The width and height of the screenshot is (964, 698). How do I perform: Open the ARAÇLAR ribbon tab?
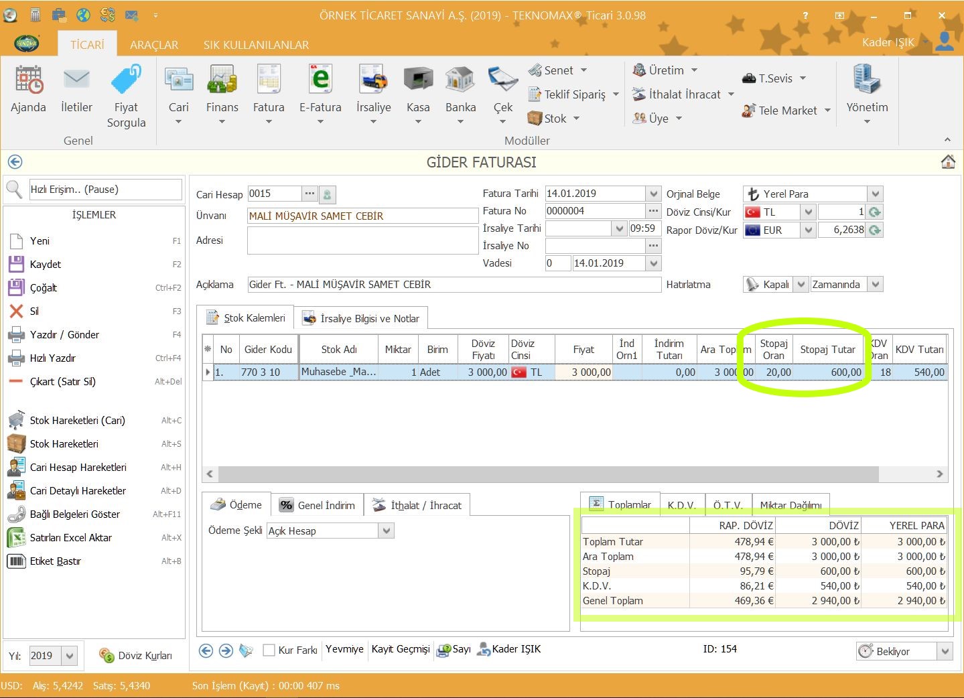click(x=154, y=45)
